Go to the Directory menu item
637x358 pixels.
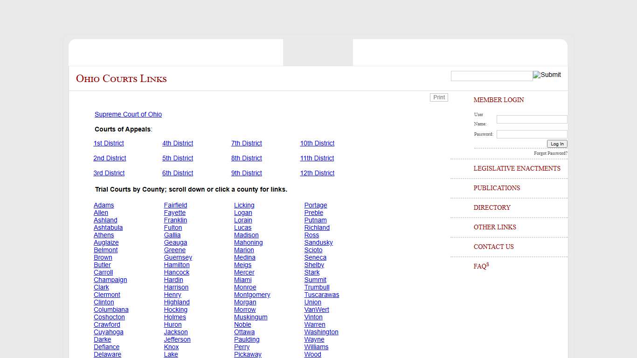492,208
